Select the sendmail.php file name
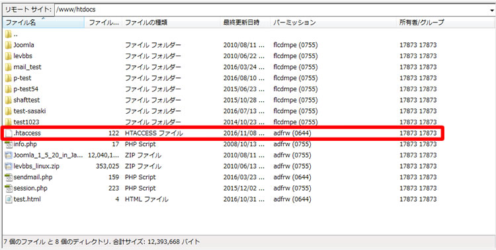 [x=33, y=177]
